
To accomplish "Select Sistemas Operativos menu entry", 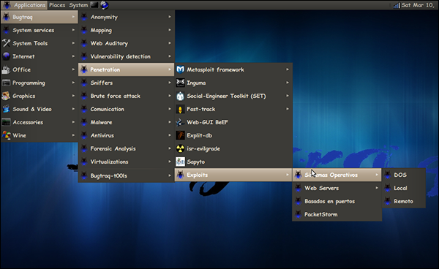I will click(337, 175).
